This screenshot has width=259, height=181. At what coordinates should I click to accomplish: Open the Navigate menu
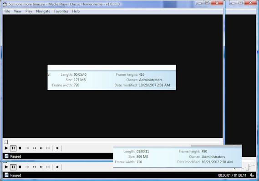pos(43,11)
